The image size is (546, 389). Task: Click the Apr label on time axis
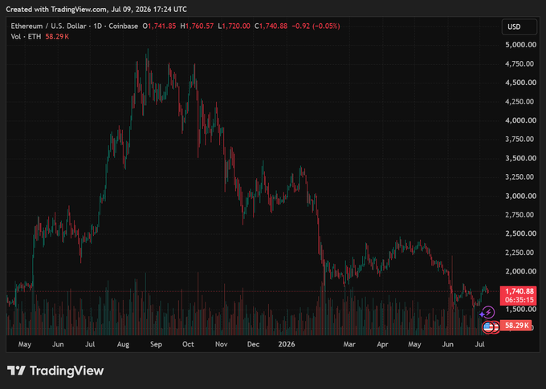click(382, 344)
